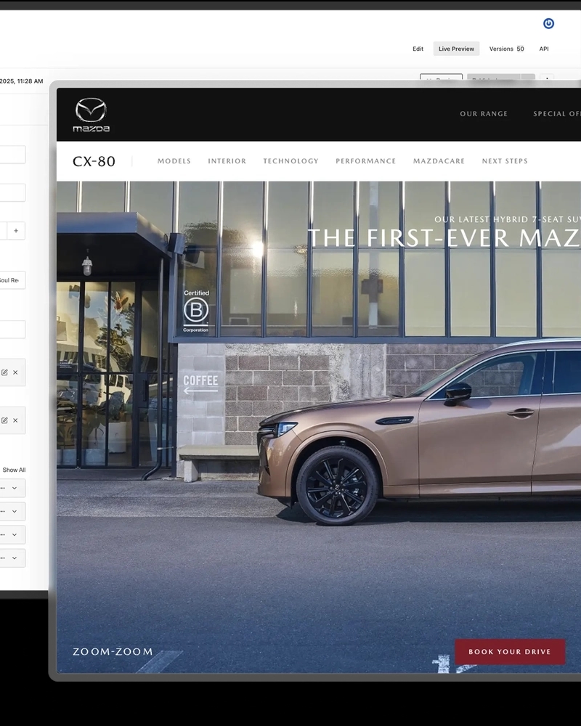The image size is (581, 726).
Task: Click 'OUR LATEST HYBRID 7-SEAT SUV' tagline
Action: [508, 219]
